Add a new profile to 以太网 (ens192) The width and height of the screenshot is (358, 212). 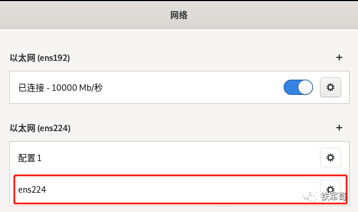coord(339,57)
